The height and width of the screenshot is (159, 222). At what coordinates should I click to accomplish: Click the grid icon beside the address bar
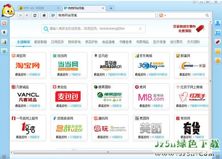click(53, 15)
